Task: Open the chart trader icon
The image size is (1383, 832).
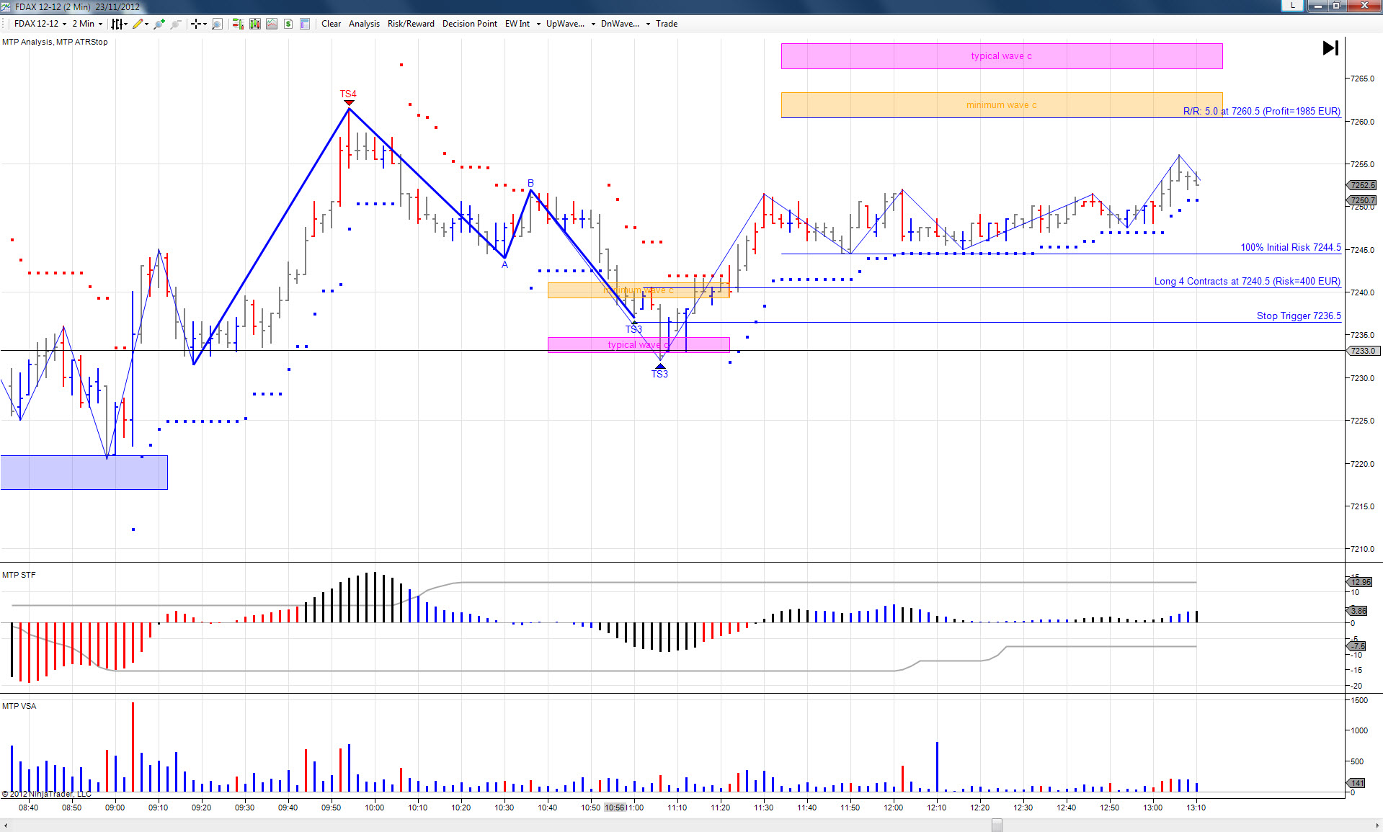Action: [x=238, y=24]
